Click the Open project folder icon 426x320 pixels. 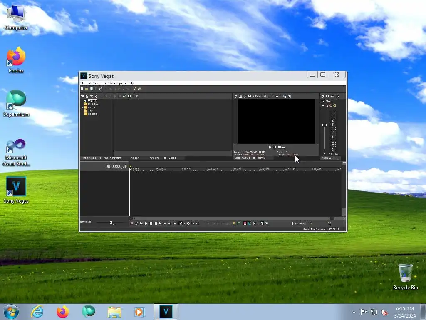click(87, 89)
